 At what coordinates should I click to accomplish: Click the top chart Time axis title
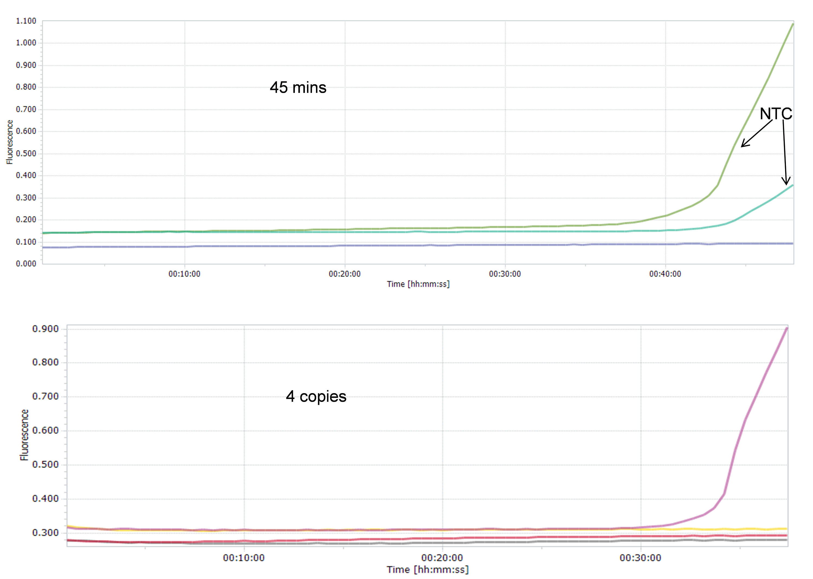(418, 284)
